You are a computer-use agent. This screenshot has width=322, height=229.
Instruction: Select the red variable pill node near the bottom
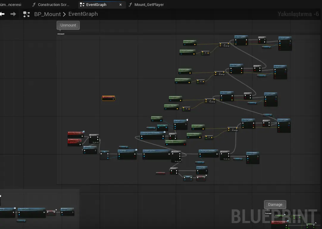coord(160,173)
